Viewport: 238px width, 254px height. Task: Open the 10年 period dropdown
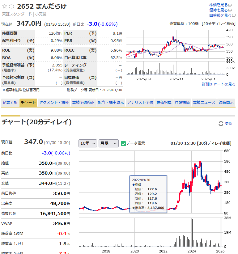point(87,143)
